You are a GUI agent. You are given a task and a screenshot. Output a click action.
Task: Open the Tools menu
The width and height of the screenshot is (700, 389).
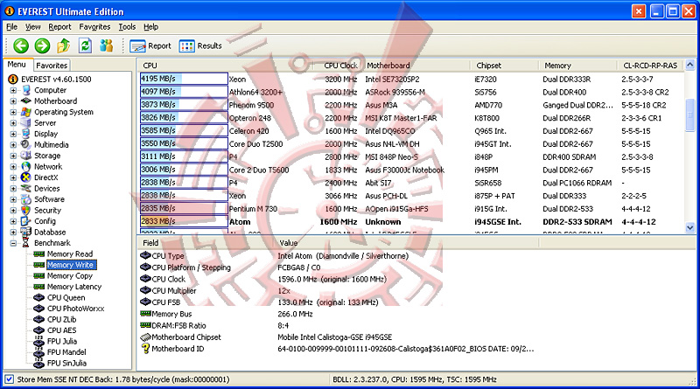[x=127, y=27]
